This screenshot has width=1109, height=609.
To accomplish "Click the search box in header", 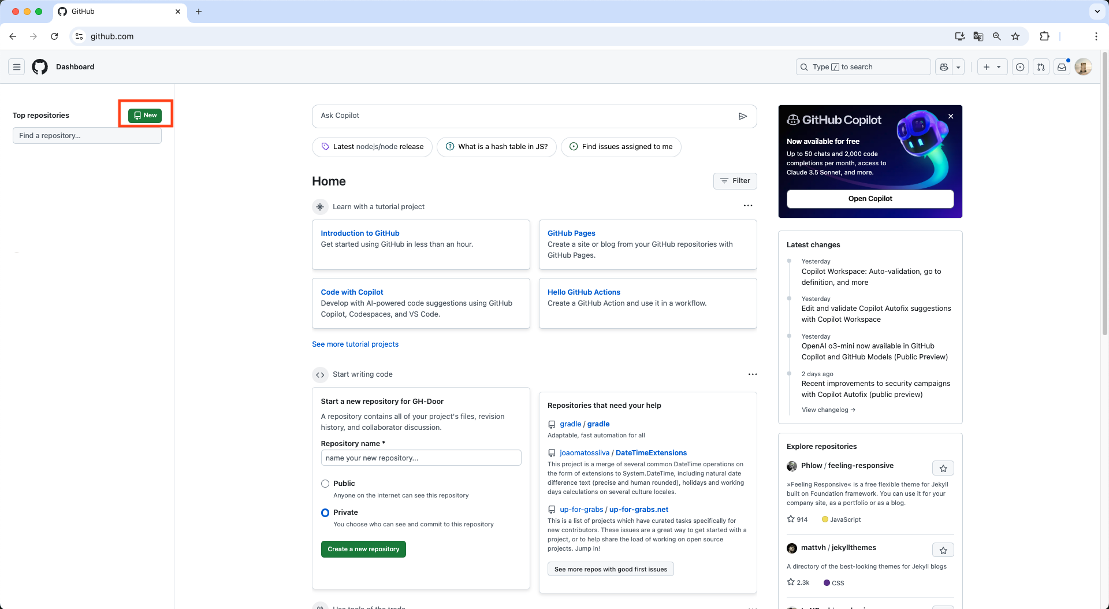I will [863, 67].
